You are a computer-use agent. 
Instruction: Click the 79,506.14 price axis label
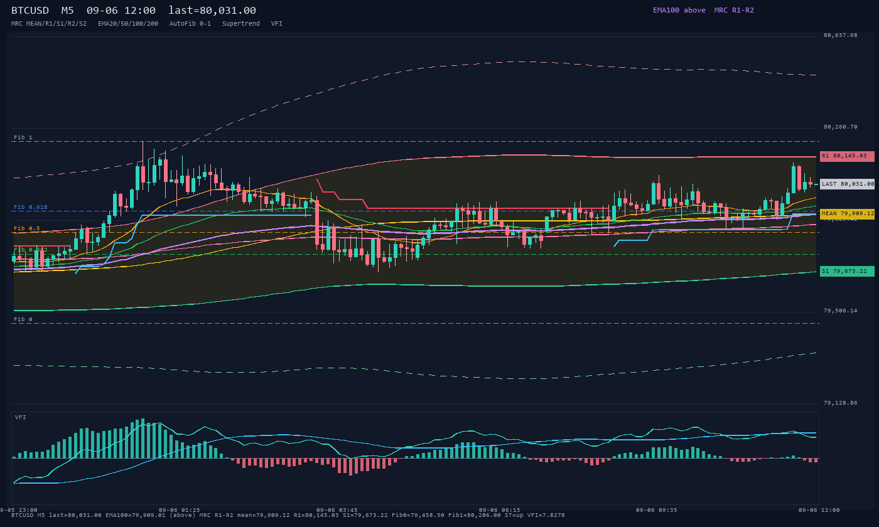[x=840, y=311]
